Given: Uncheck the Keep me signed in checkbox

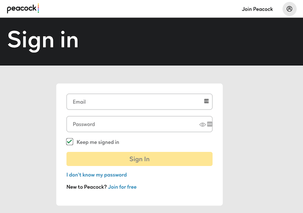Looking at the screenshot, I should click(x=70, y=142).
